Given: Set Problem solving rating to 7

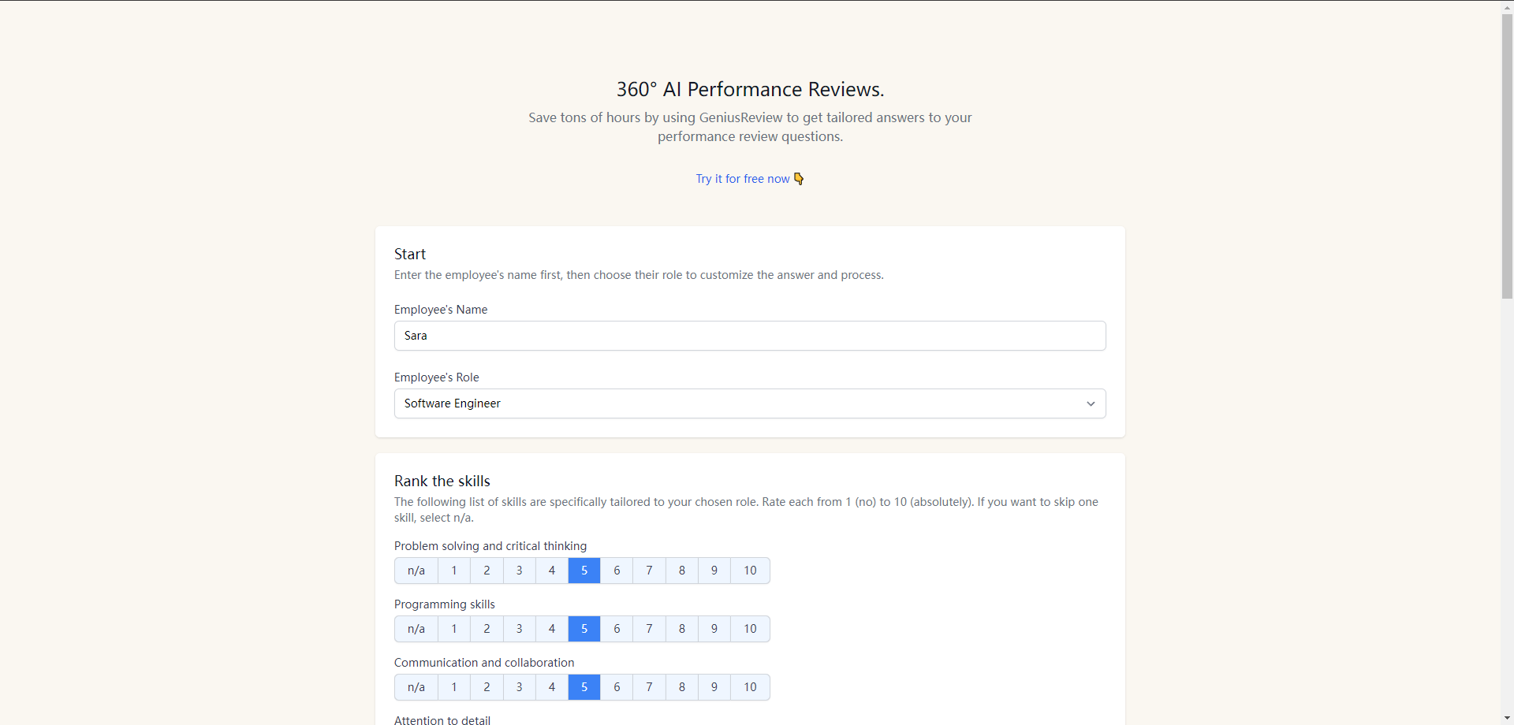Looking at the screenshot, I should 649,571.
